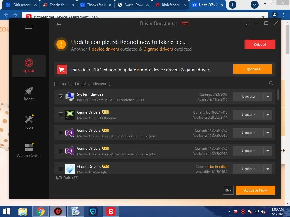
Task: Click the blue shield taskbar icon
Action: [x=93, y=211]
